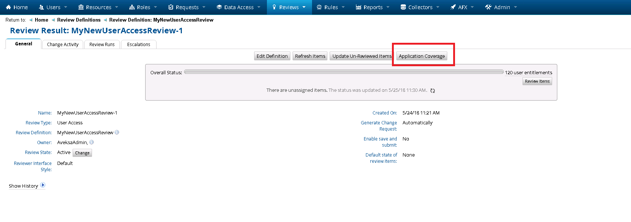Expand the Data Access dropdown arrow
The height and width of the screenshot is (222, 631).
point(259,7)
